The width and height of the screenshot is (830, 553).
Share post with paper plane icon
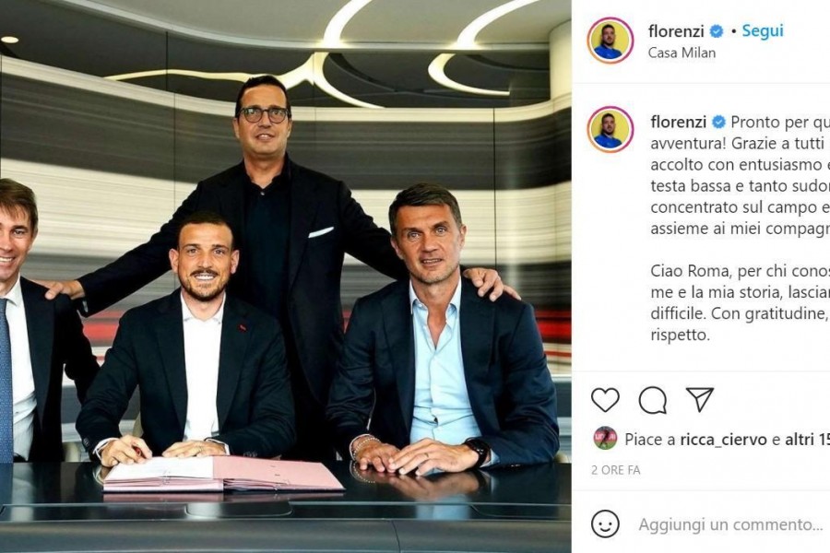click(700, 399)
